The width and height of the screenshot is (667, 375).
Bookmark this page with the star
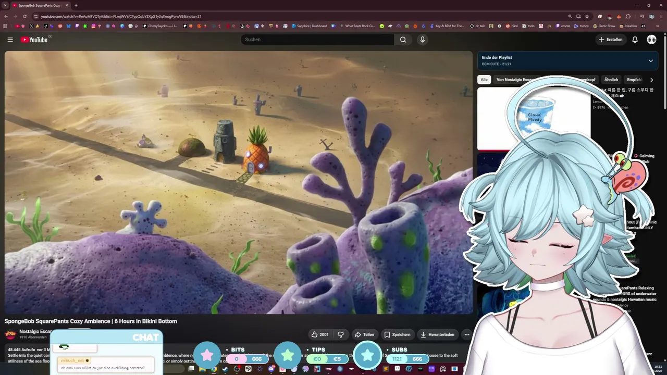[x=587, y=16]
